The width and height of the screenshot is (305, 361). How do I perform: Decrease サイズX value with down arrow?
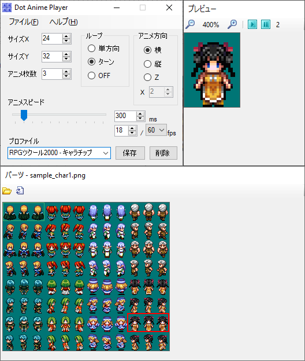coord(66,41)
